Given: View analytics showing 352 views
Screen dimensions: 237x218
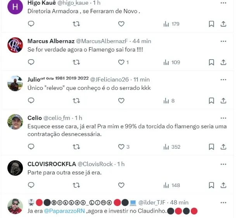Looking at the screenshot, I should point(172,147).
